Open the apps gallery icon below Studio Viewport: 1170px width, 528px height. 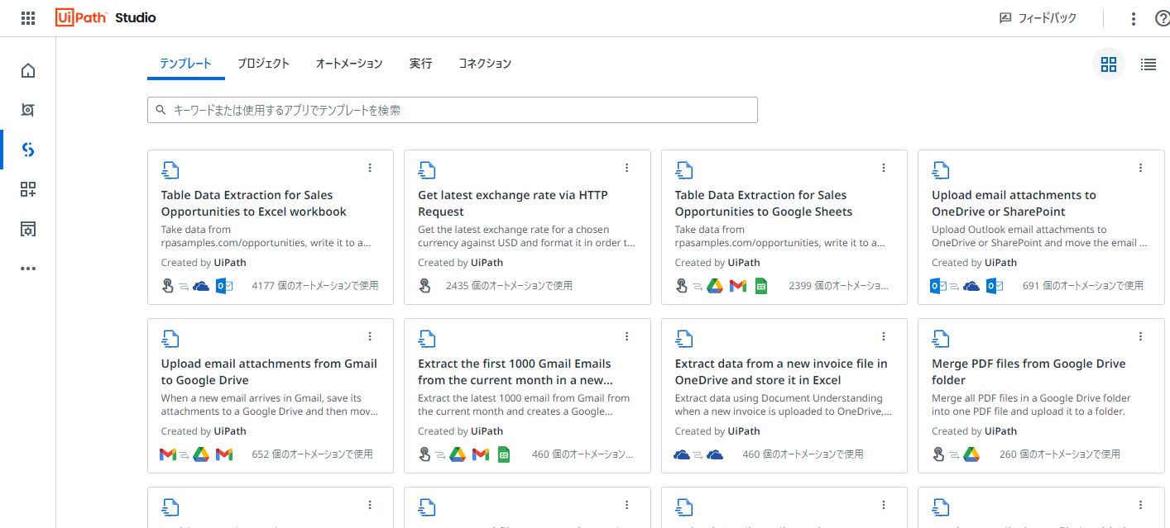[x=27, y=189]
